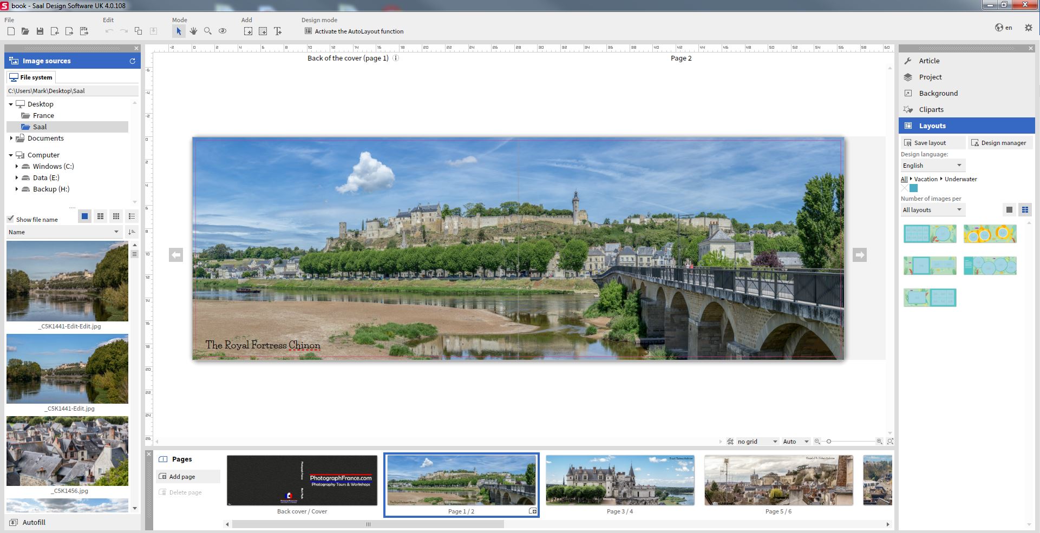
Task: Add a text box with T icon
Action: tap(278, 31)
